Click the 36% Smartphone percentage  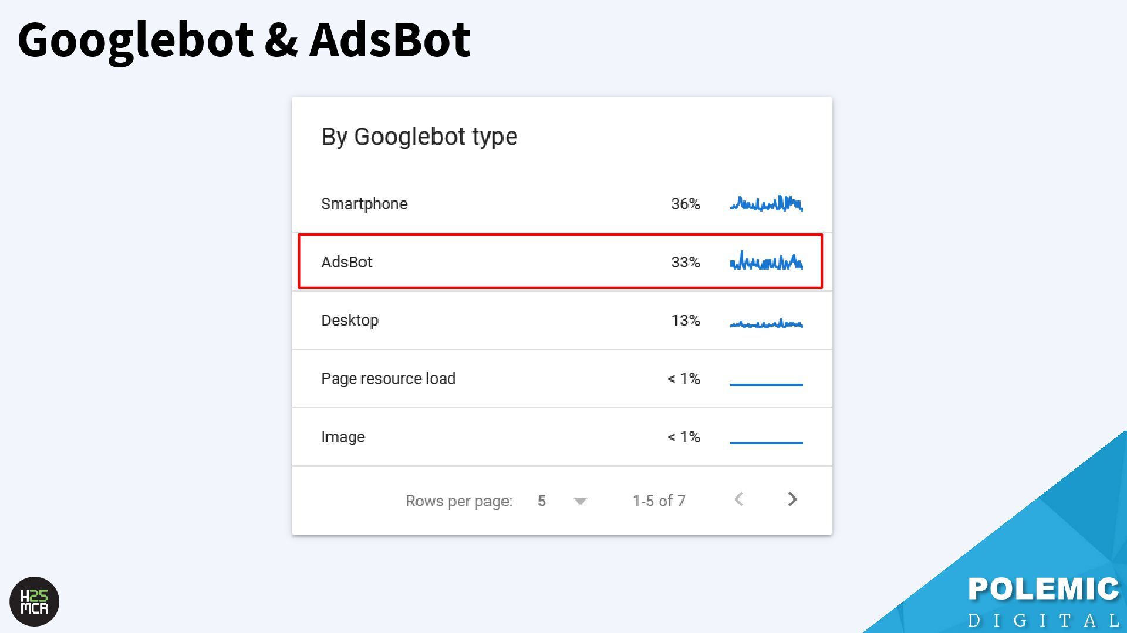coord(685,204)
